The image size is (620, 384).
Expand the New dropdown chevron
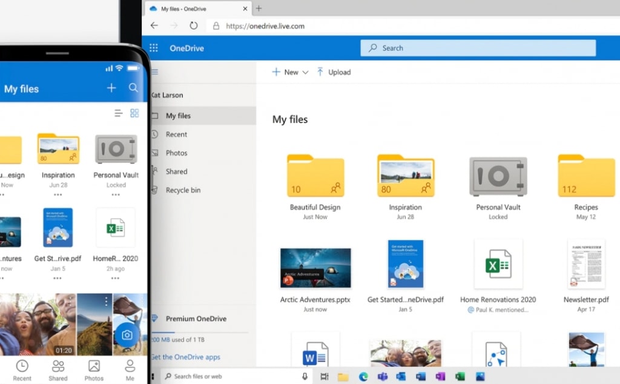coord(305,72)
